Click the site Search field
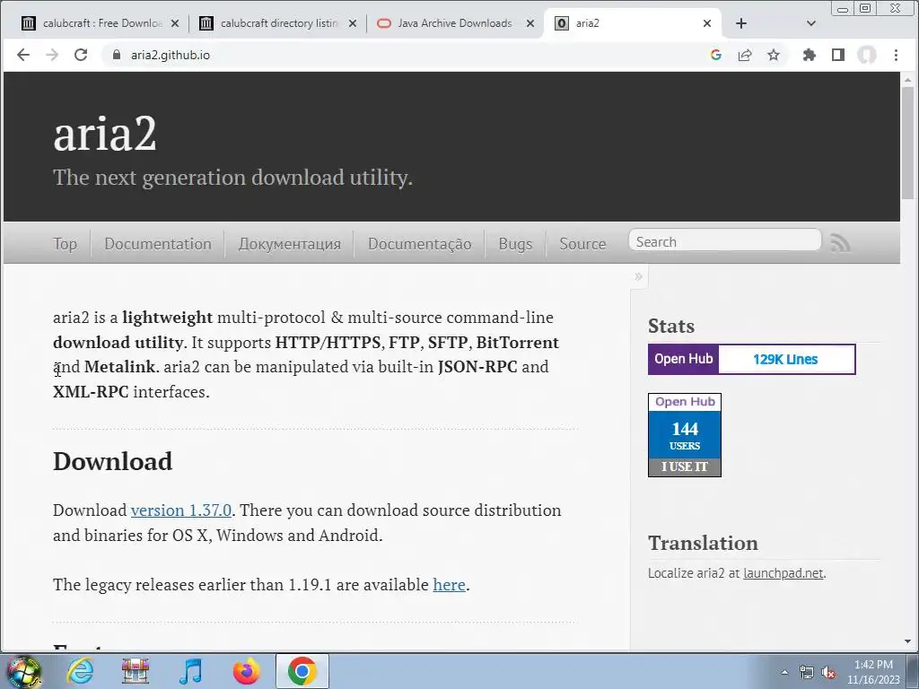 725,241
